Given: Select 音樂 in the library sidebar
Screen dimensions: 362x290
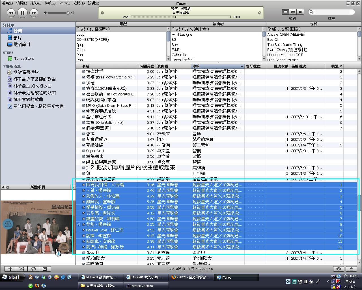Looking at the screenshot, I should tap(38, 31).
